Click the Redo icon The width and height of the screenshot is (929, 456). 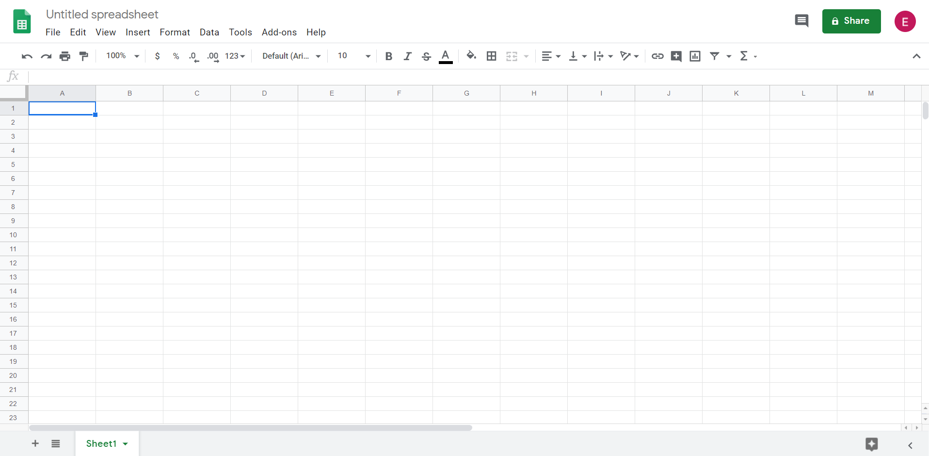[46, 56]
